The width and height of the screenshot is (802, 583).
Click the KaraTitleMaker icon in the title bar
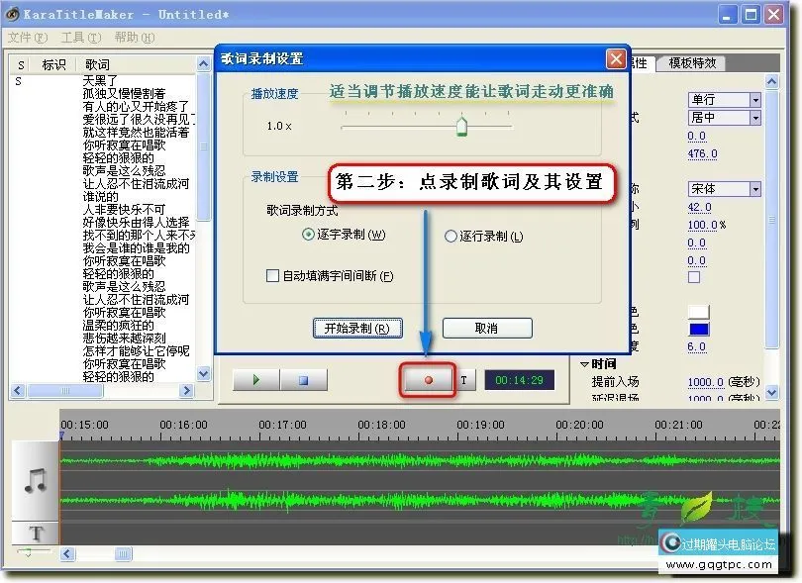(11, 13)
